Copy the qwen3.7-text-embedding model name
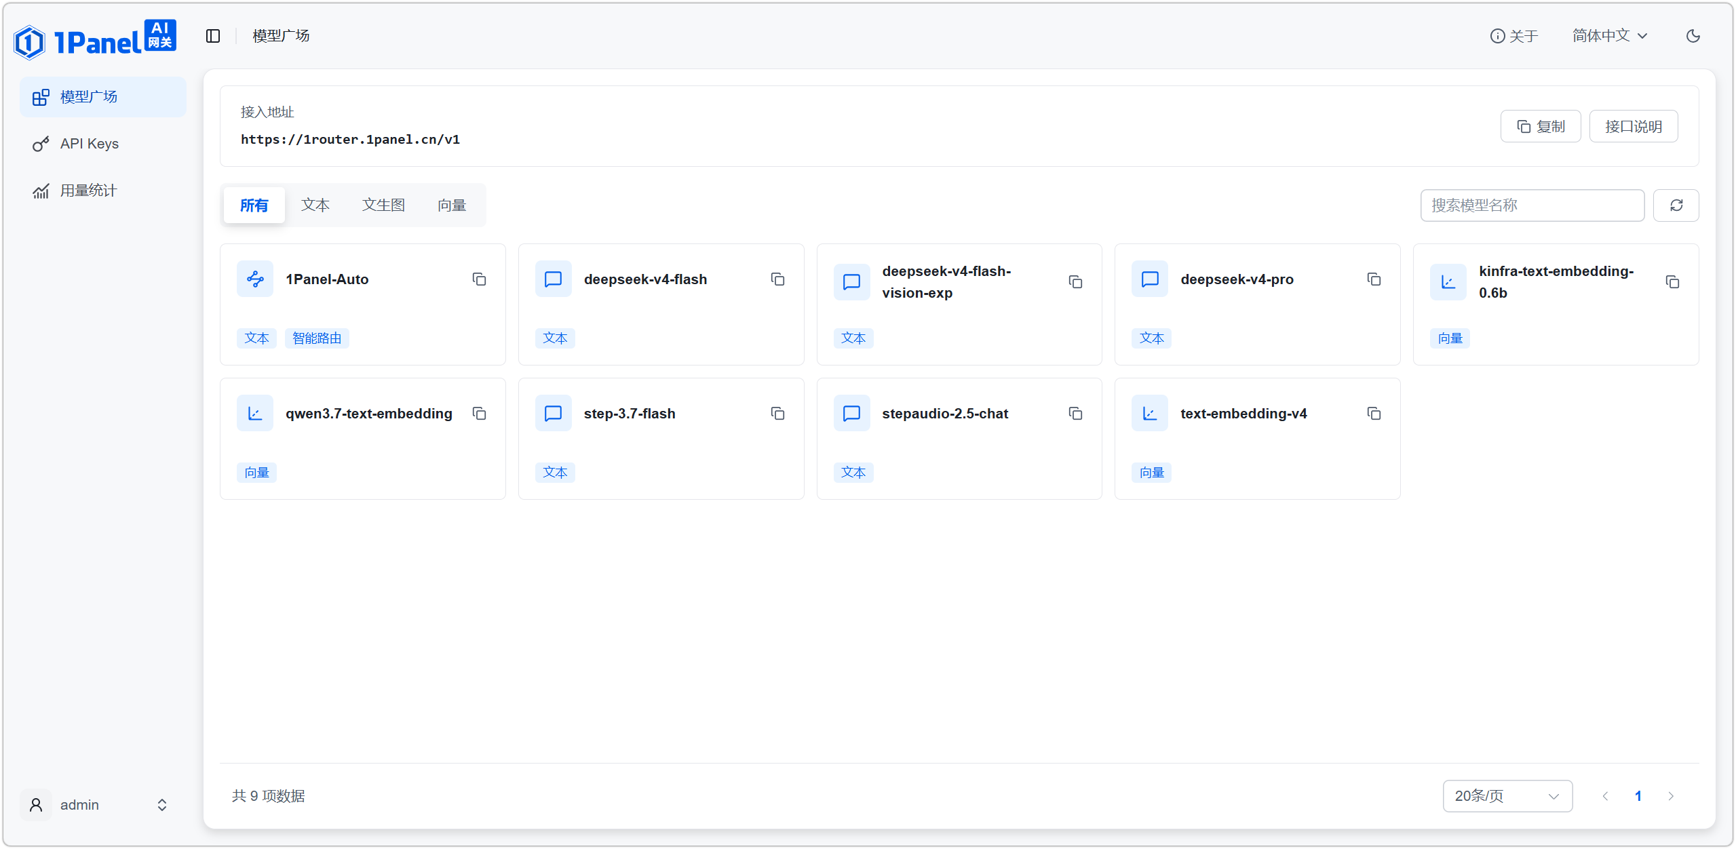Screen dimensions: 1736x849 480,414
